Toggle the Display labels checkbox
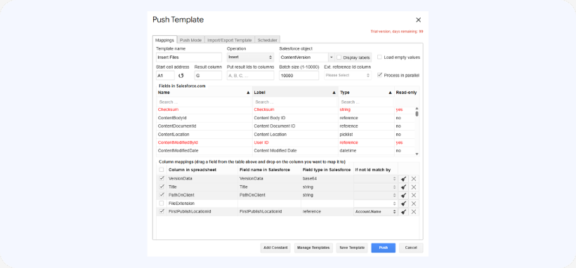This screenshot has height=268, width=576. pos(339,58)
